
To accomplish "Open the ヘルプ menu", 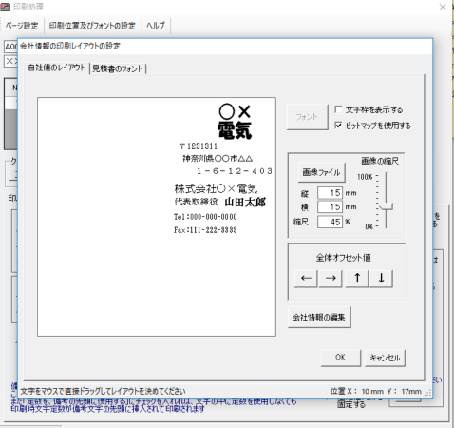I will point(156,26).
